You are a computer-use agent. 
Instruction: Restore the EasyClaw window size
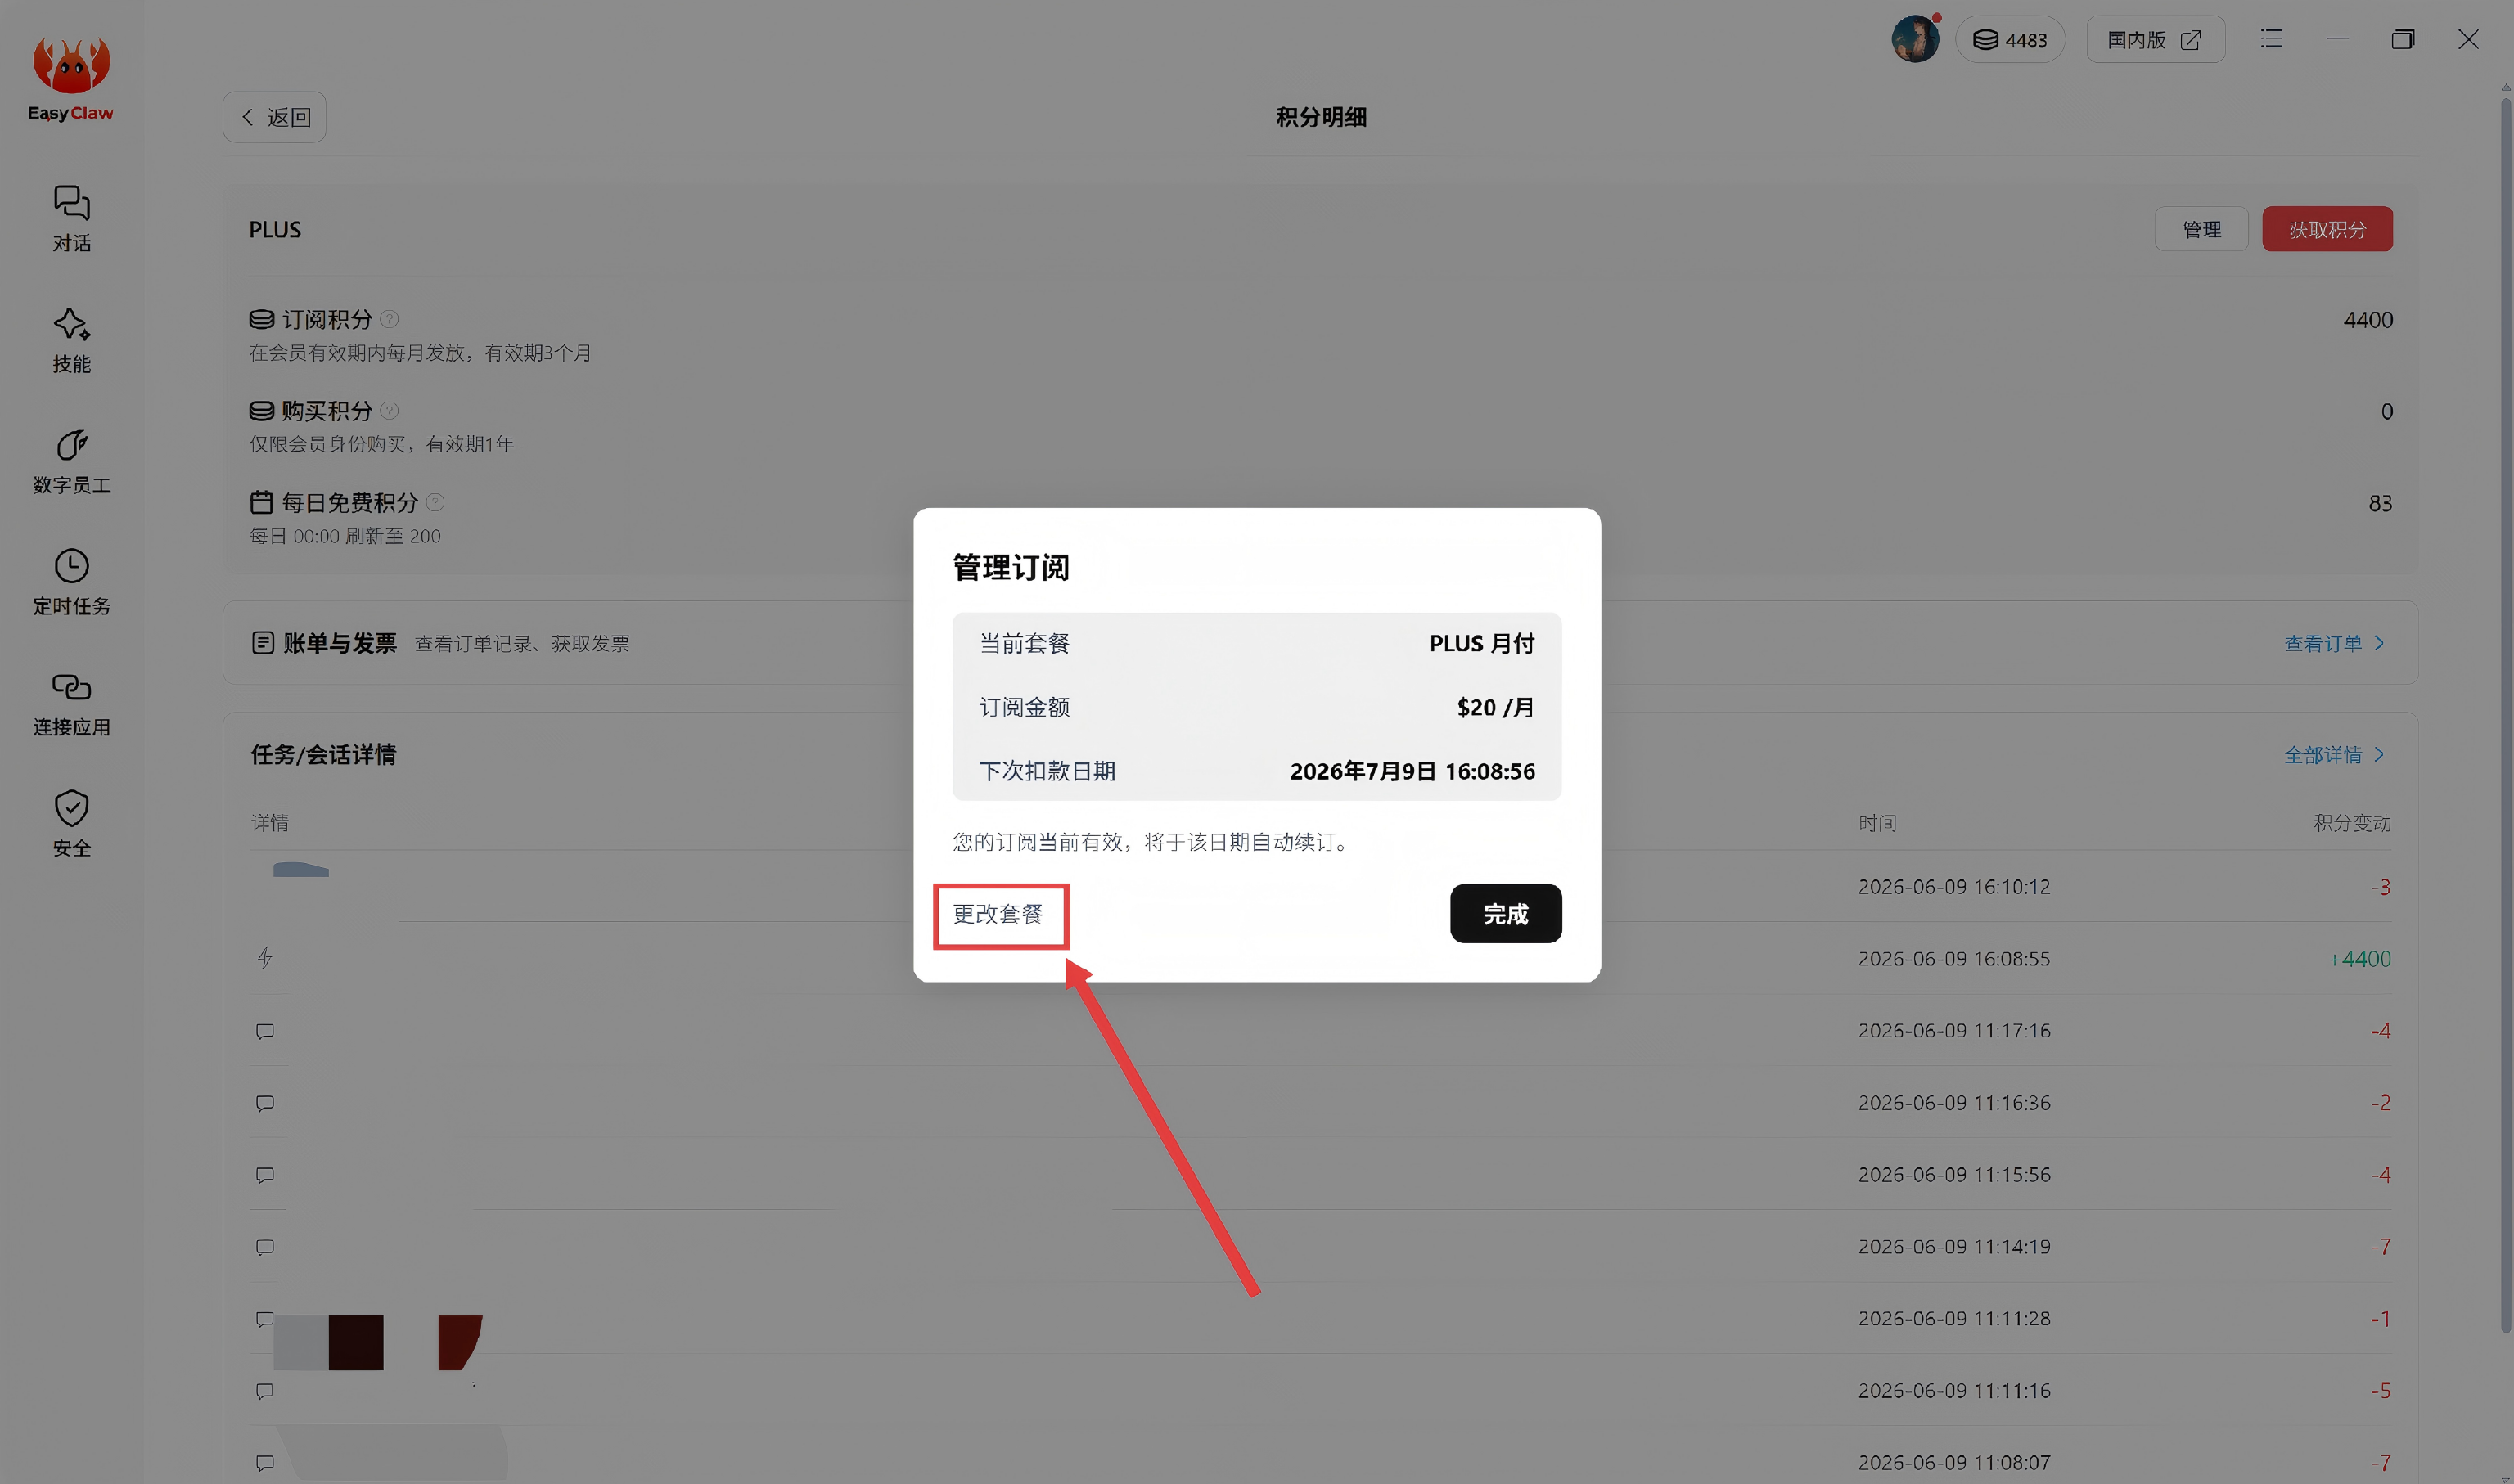click(2402, 39)
